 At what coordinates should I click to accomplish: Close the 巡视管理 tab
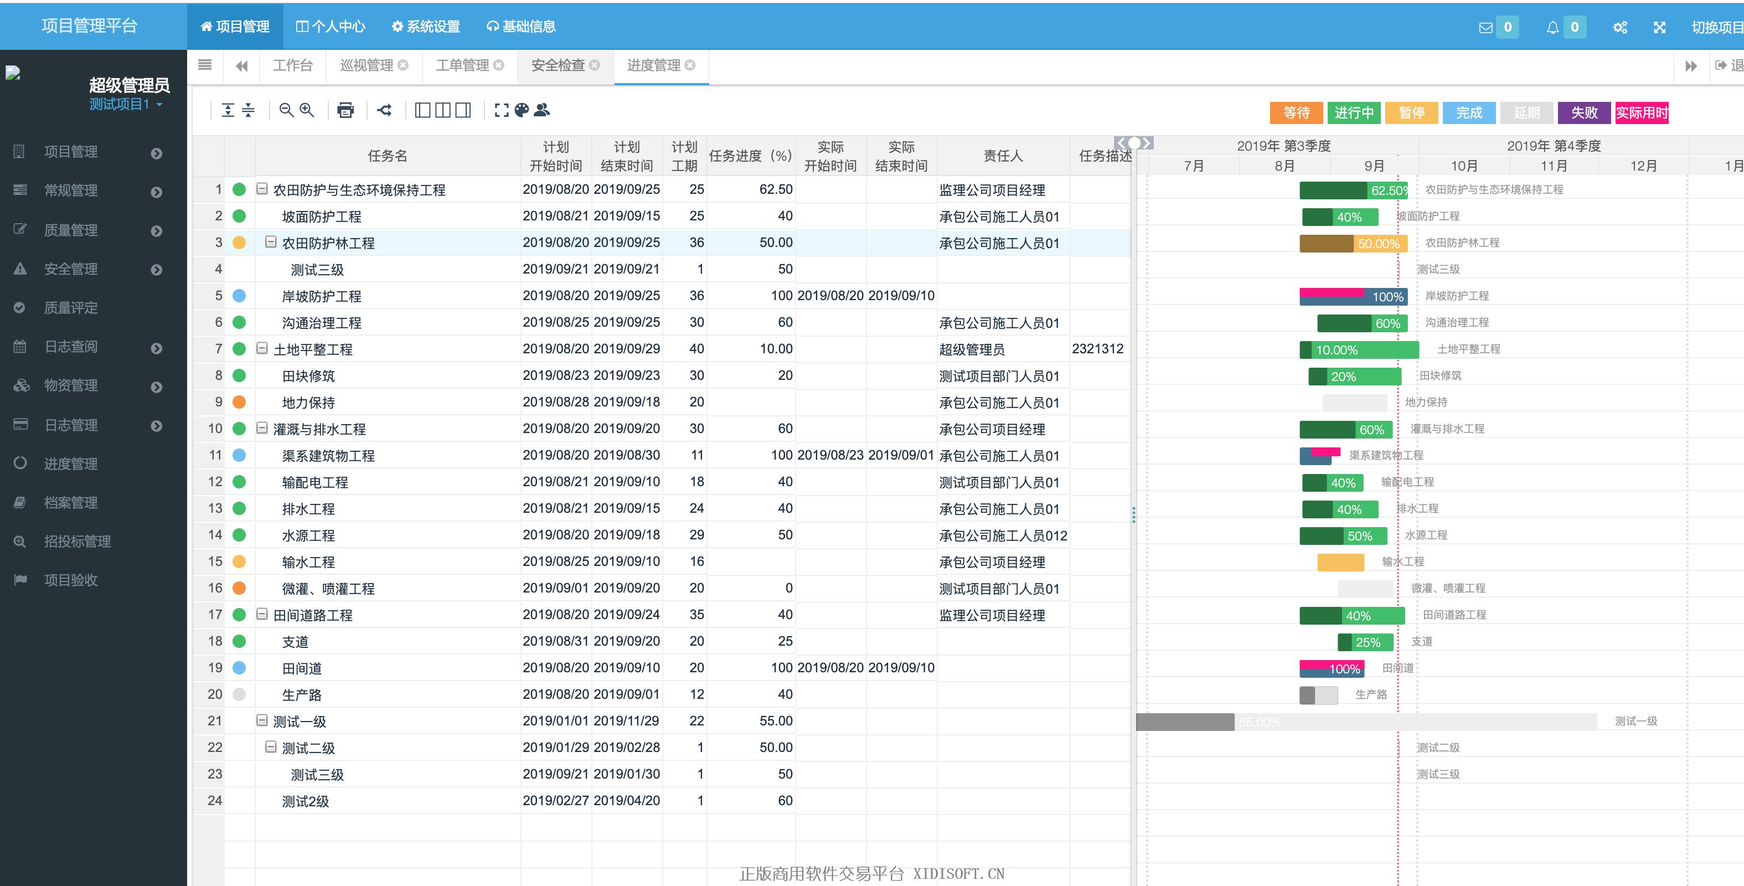pos(403,65)
